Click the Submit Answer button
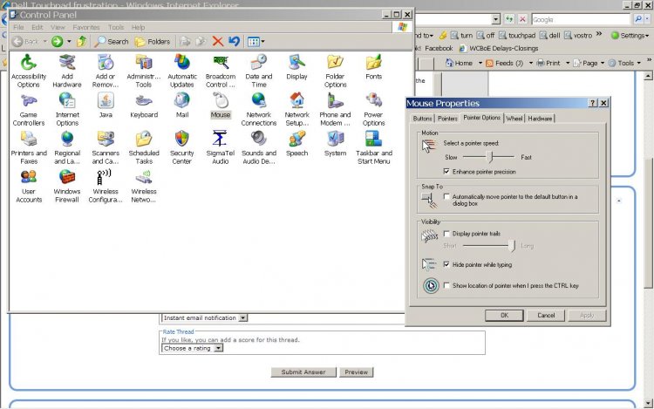This screenshot has width=654, height=409. (303, 372)
